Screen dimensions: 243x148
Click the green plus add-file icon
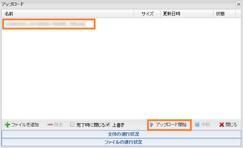tap(7, 125)
